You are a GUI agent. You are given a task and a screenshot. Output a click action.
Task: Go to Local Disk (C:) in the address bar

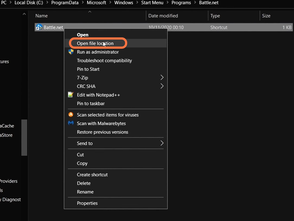tap(29, 3)
